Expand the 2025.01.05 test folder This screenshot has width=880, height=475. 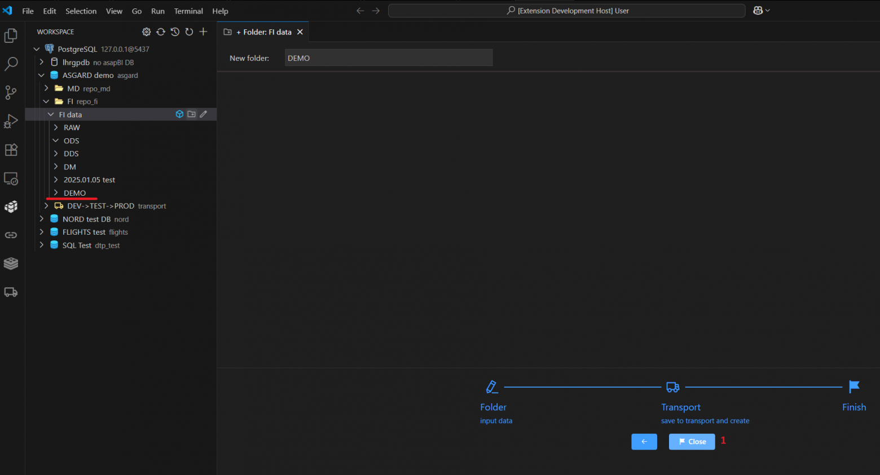pos(56,180)
